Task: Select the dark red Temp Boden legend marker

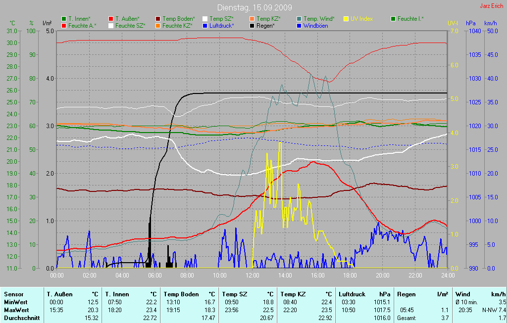Action: [158, 19]
